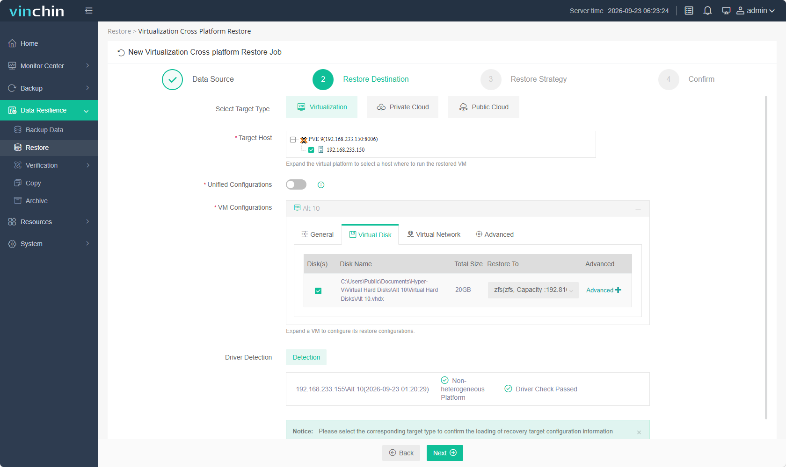Open the notifications bell icon
The height and width of the screenshot is (467, 786).
pyautogui.click(x=707, y=11)
